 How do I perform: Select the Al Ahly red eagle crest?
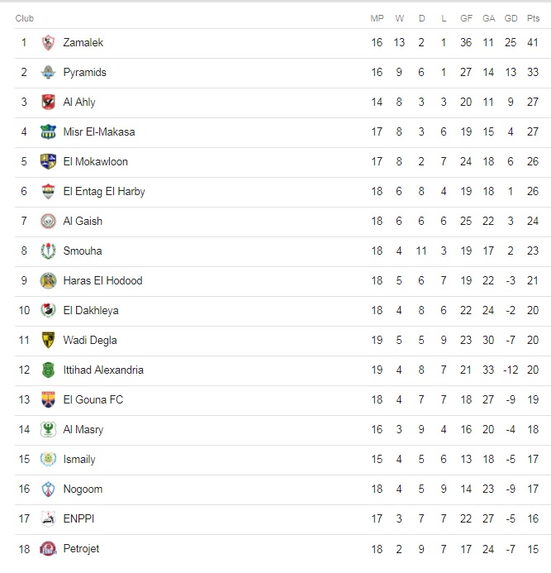48,102
